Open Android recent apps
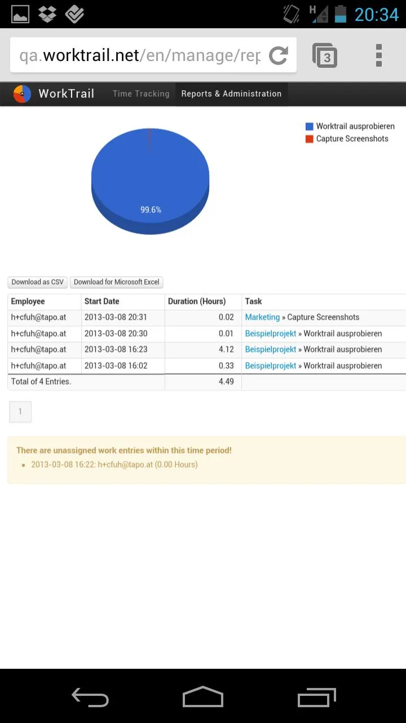Image resolution: width=406 pixels, height=723 pixels. (317, 697)
